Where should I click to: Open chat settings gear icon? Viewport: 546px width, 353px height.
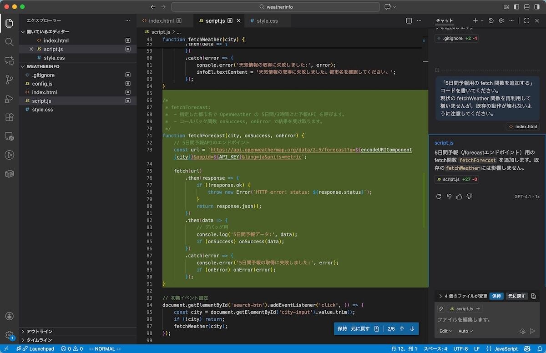501,20
